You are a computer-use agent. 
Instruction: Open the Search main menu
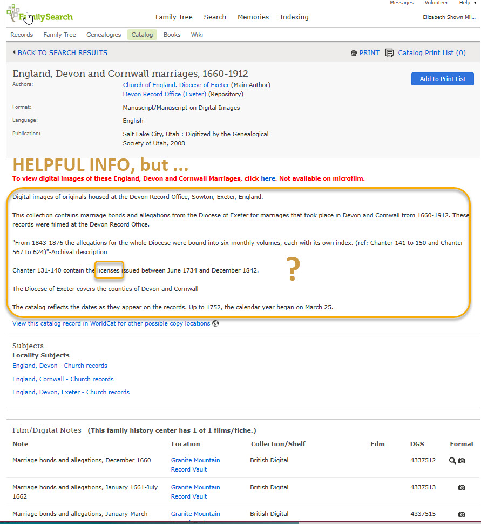click(215, 17)
